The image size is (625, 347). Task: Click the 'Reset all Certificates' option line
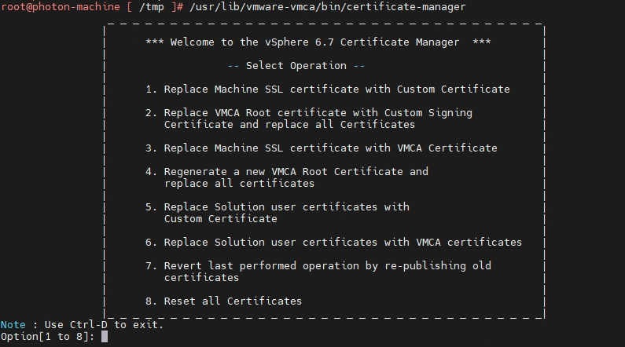click(x=223, y=301)
